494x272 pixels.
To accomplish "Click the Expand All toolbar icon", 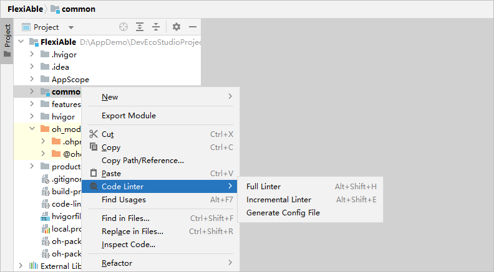I will 140,27.
